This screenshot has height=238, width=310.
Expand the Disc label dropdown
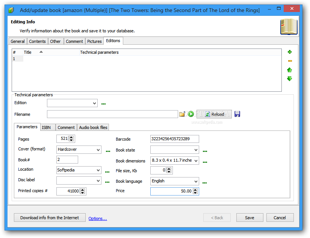tap(98, 180)
